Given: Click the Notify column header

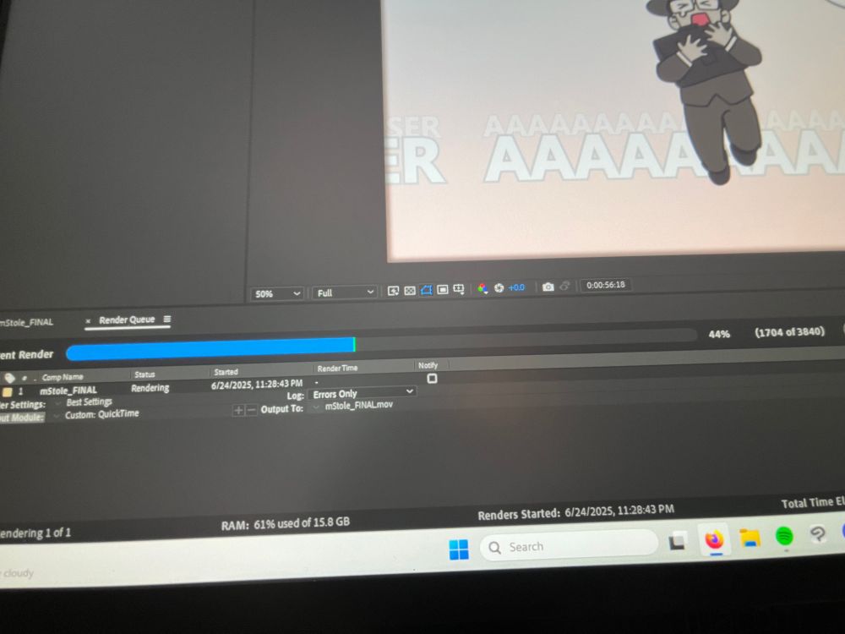Looking at the screenshot, I should [428, 365].
